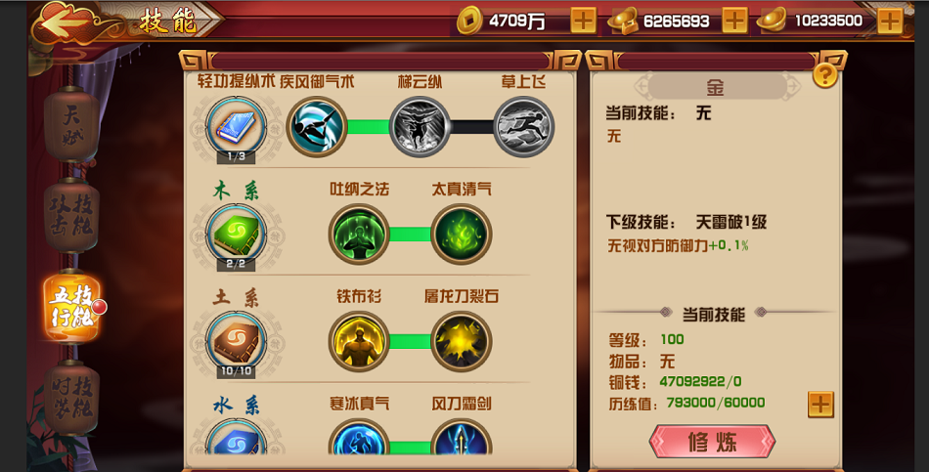Image resolution: width=929 pixels, height=472 pixels.
Task: Open the 轻功提纵术 blue book icon
Action: point(236,128)
